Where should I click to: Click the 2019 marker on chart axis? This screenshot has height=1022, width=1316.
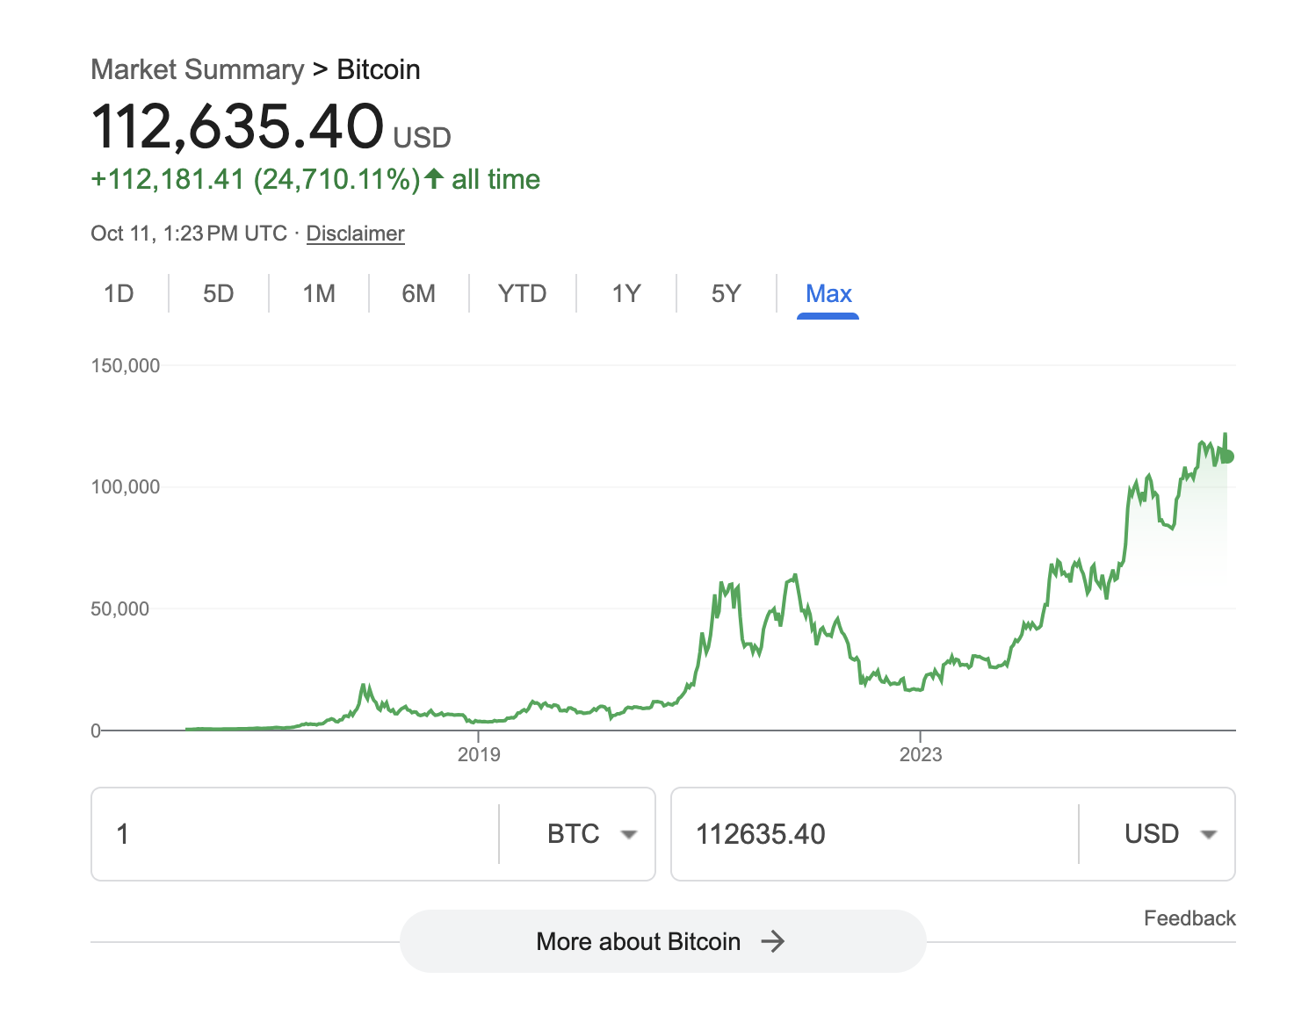[x=479, y=754]
